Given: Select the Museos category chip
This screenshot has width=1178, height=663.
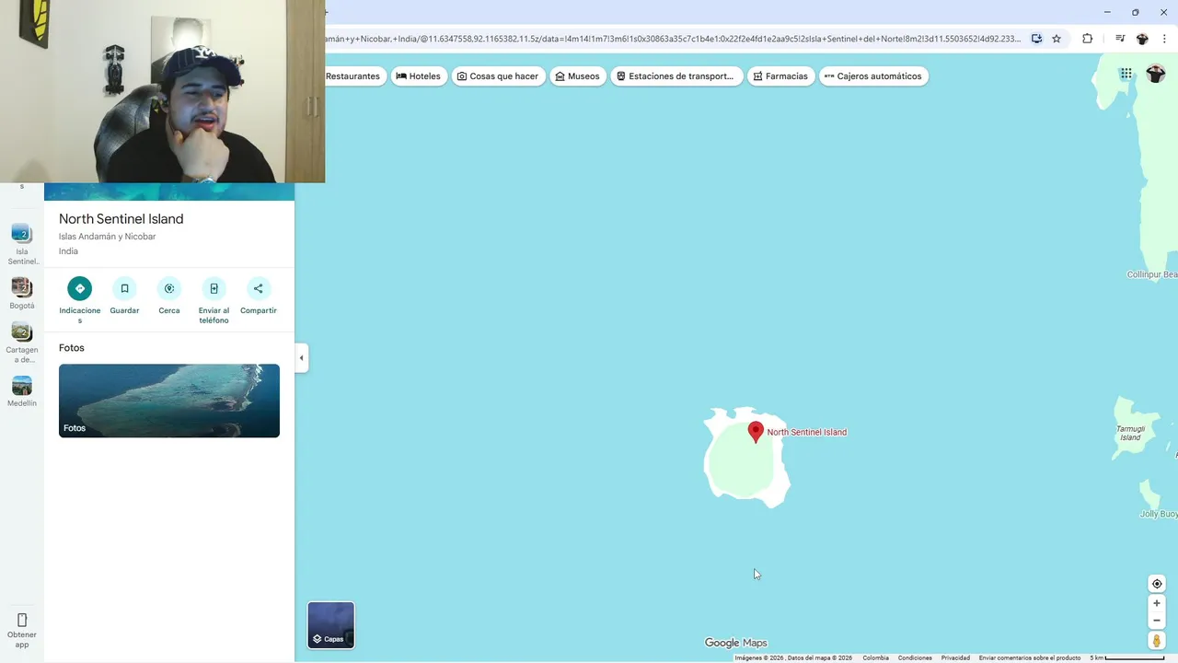Looking at the screenshot, I should click(x=577, y=76).
